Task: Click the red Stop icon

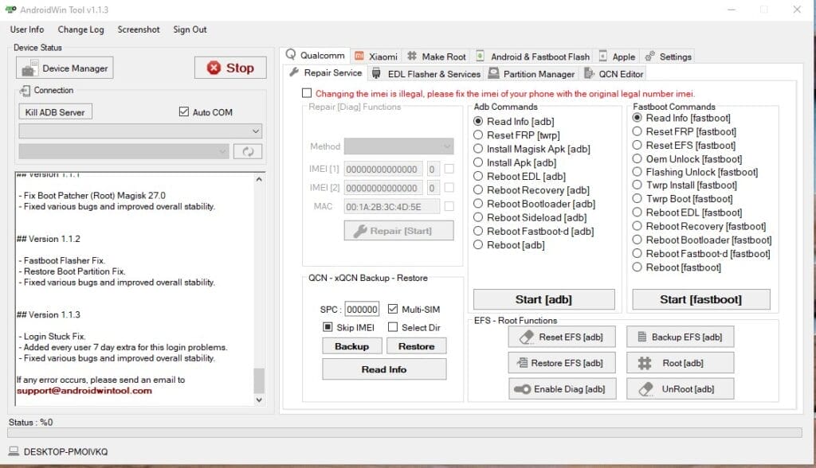Action: pyautogui.click(x=211, y=68)
